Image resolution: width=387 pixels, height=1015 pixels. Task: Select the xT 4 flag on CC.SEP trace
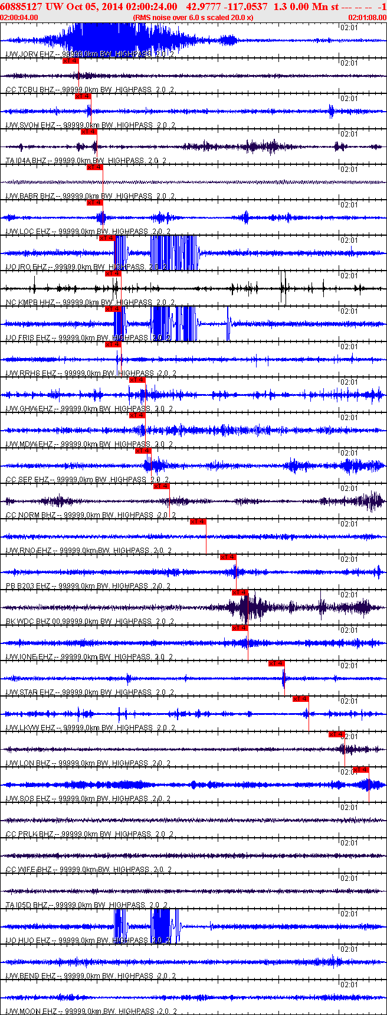point(143,451)
